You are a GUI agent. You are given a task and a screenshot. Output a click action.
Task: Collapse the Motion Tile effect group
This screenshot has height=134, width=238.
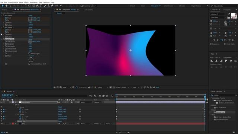(x=1, y=39)
